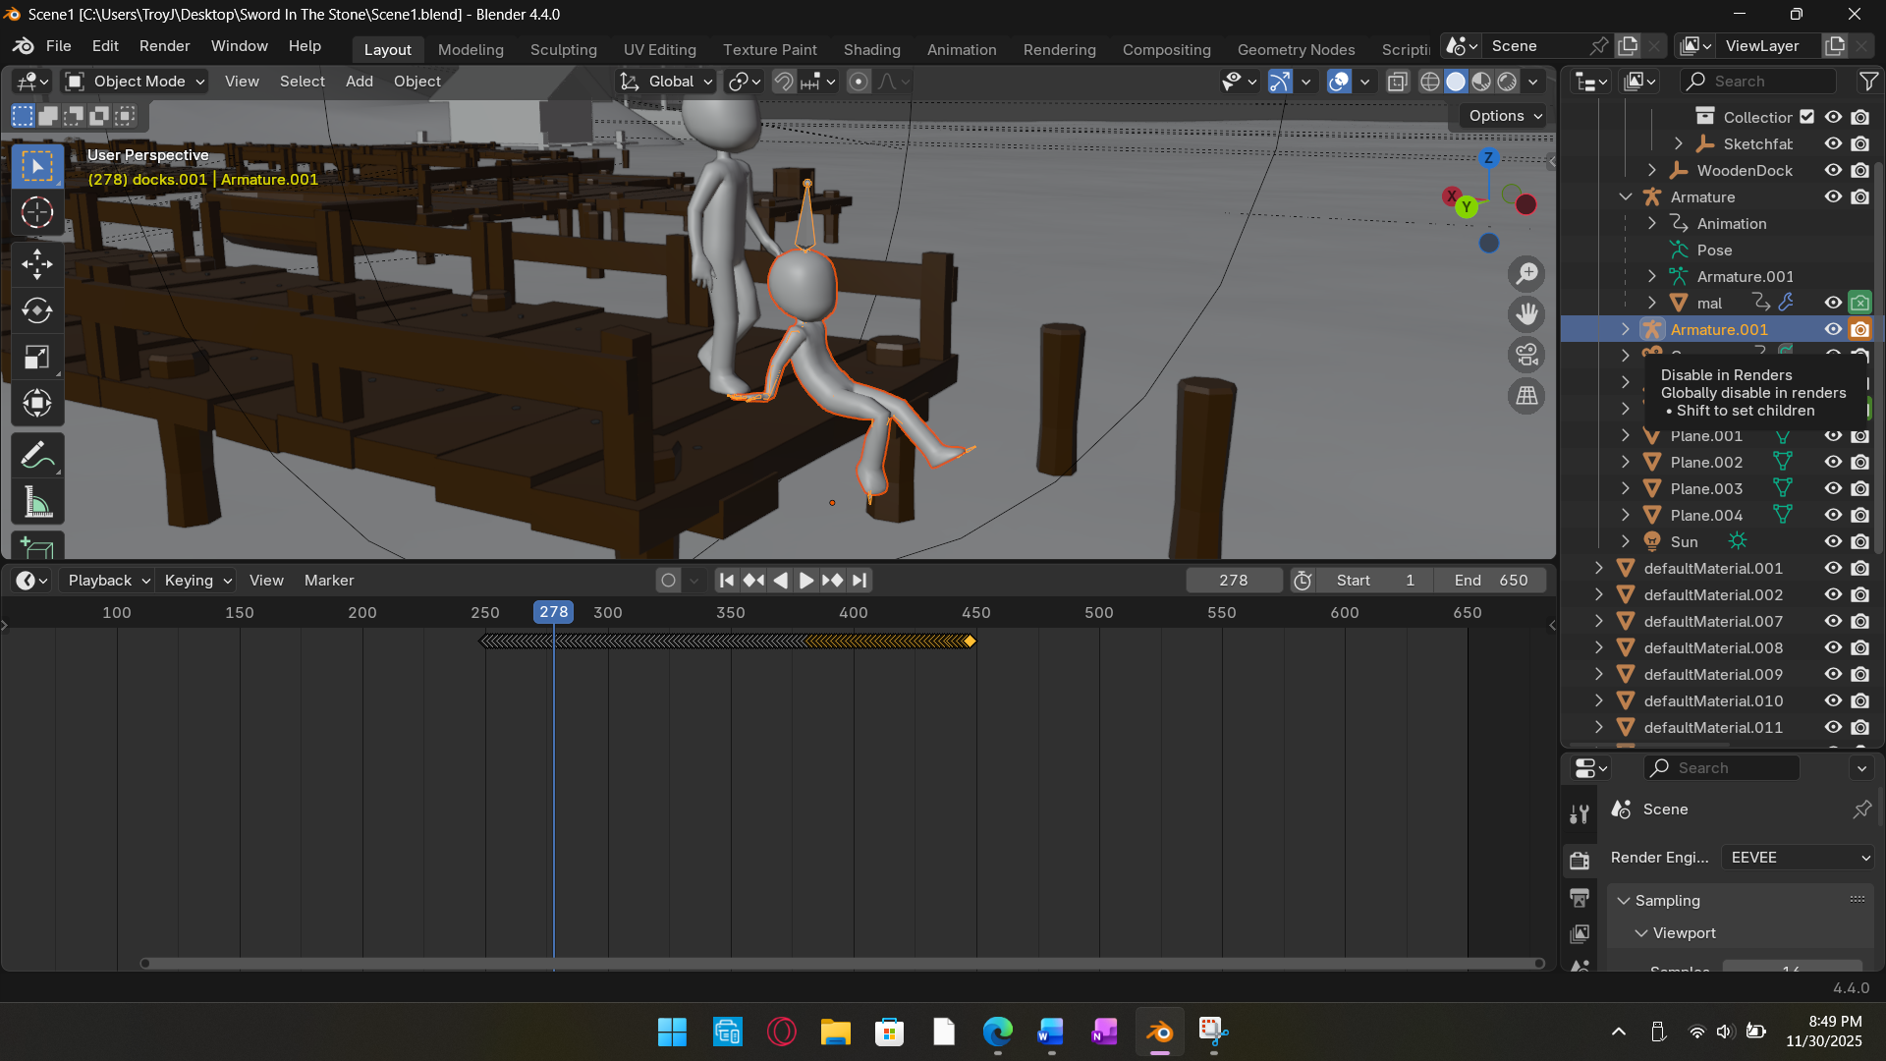
Task: Select the Measure tool
Action: pyautogui.click(x=37, y=503)
